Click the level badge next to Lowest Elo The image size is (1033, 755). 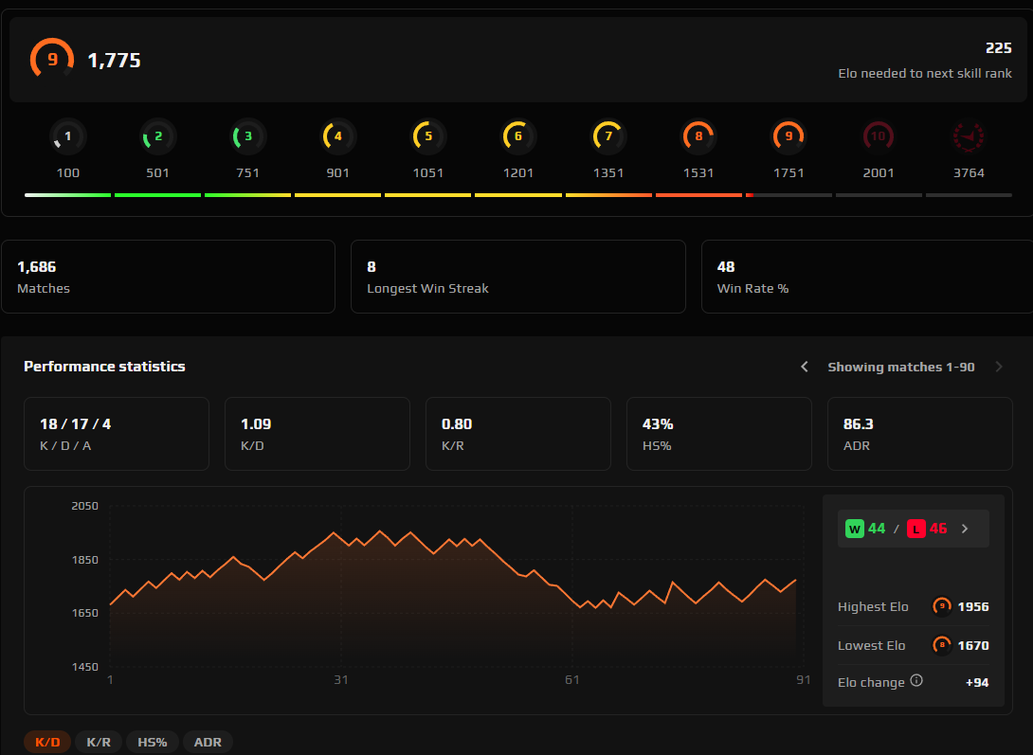pyautogui.click(x=942, y=645)
